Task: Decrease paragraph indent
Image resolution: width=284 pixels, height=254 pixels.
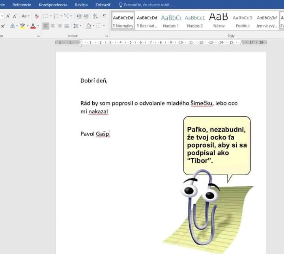Action: tap(79, 16)
